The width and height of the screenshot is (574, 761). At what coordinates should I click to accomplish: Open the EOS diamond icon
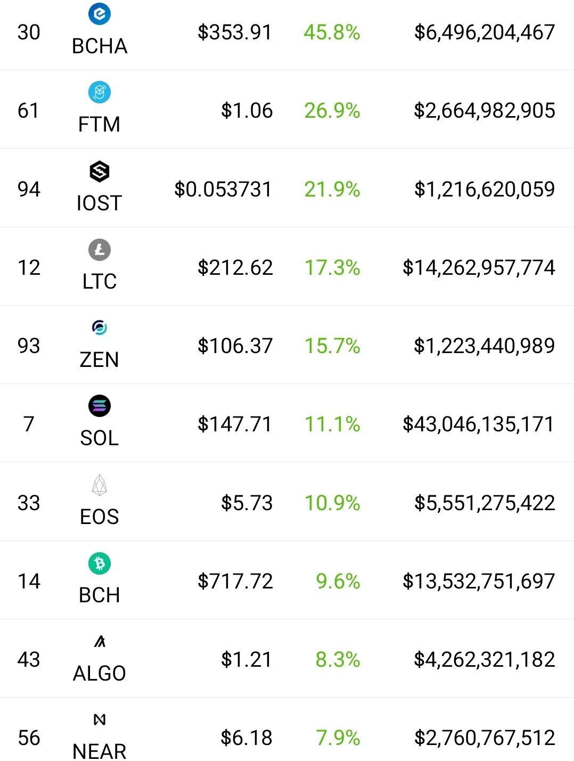coord(100,485)
